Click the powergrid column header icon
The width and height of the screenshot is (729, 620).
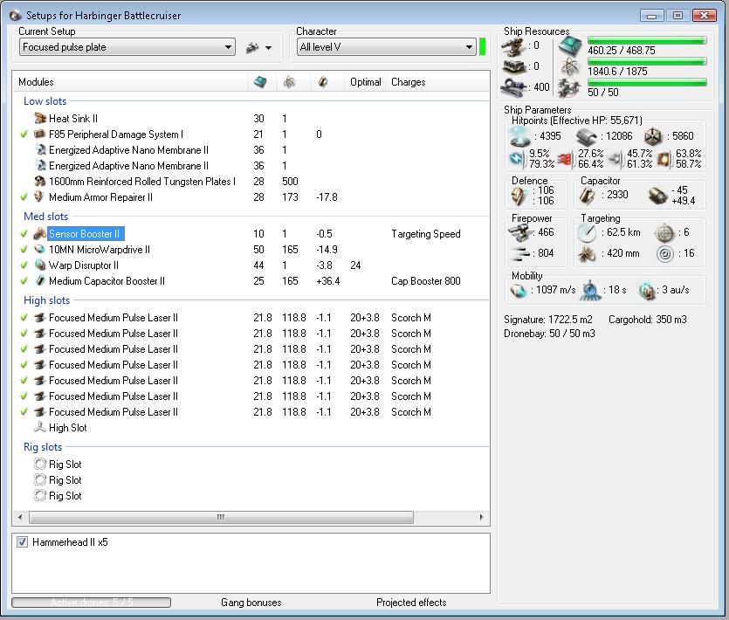pos(288,82)
